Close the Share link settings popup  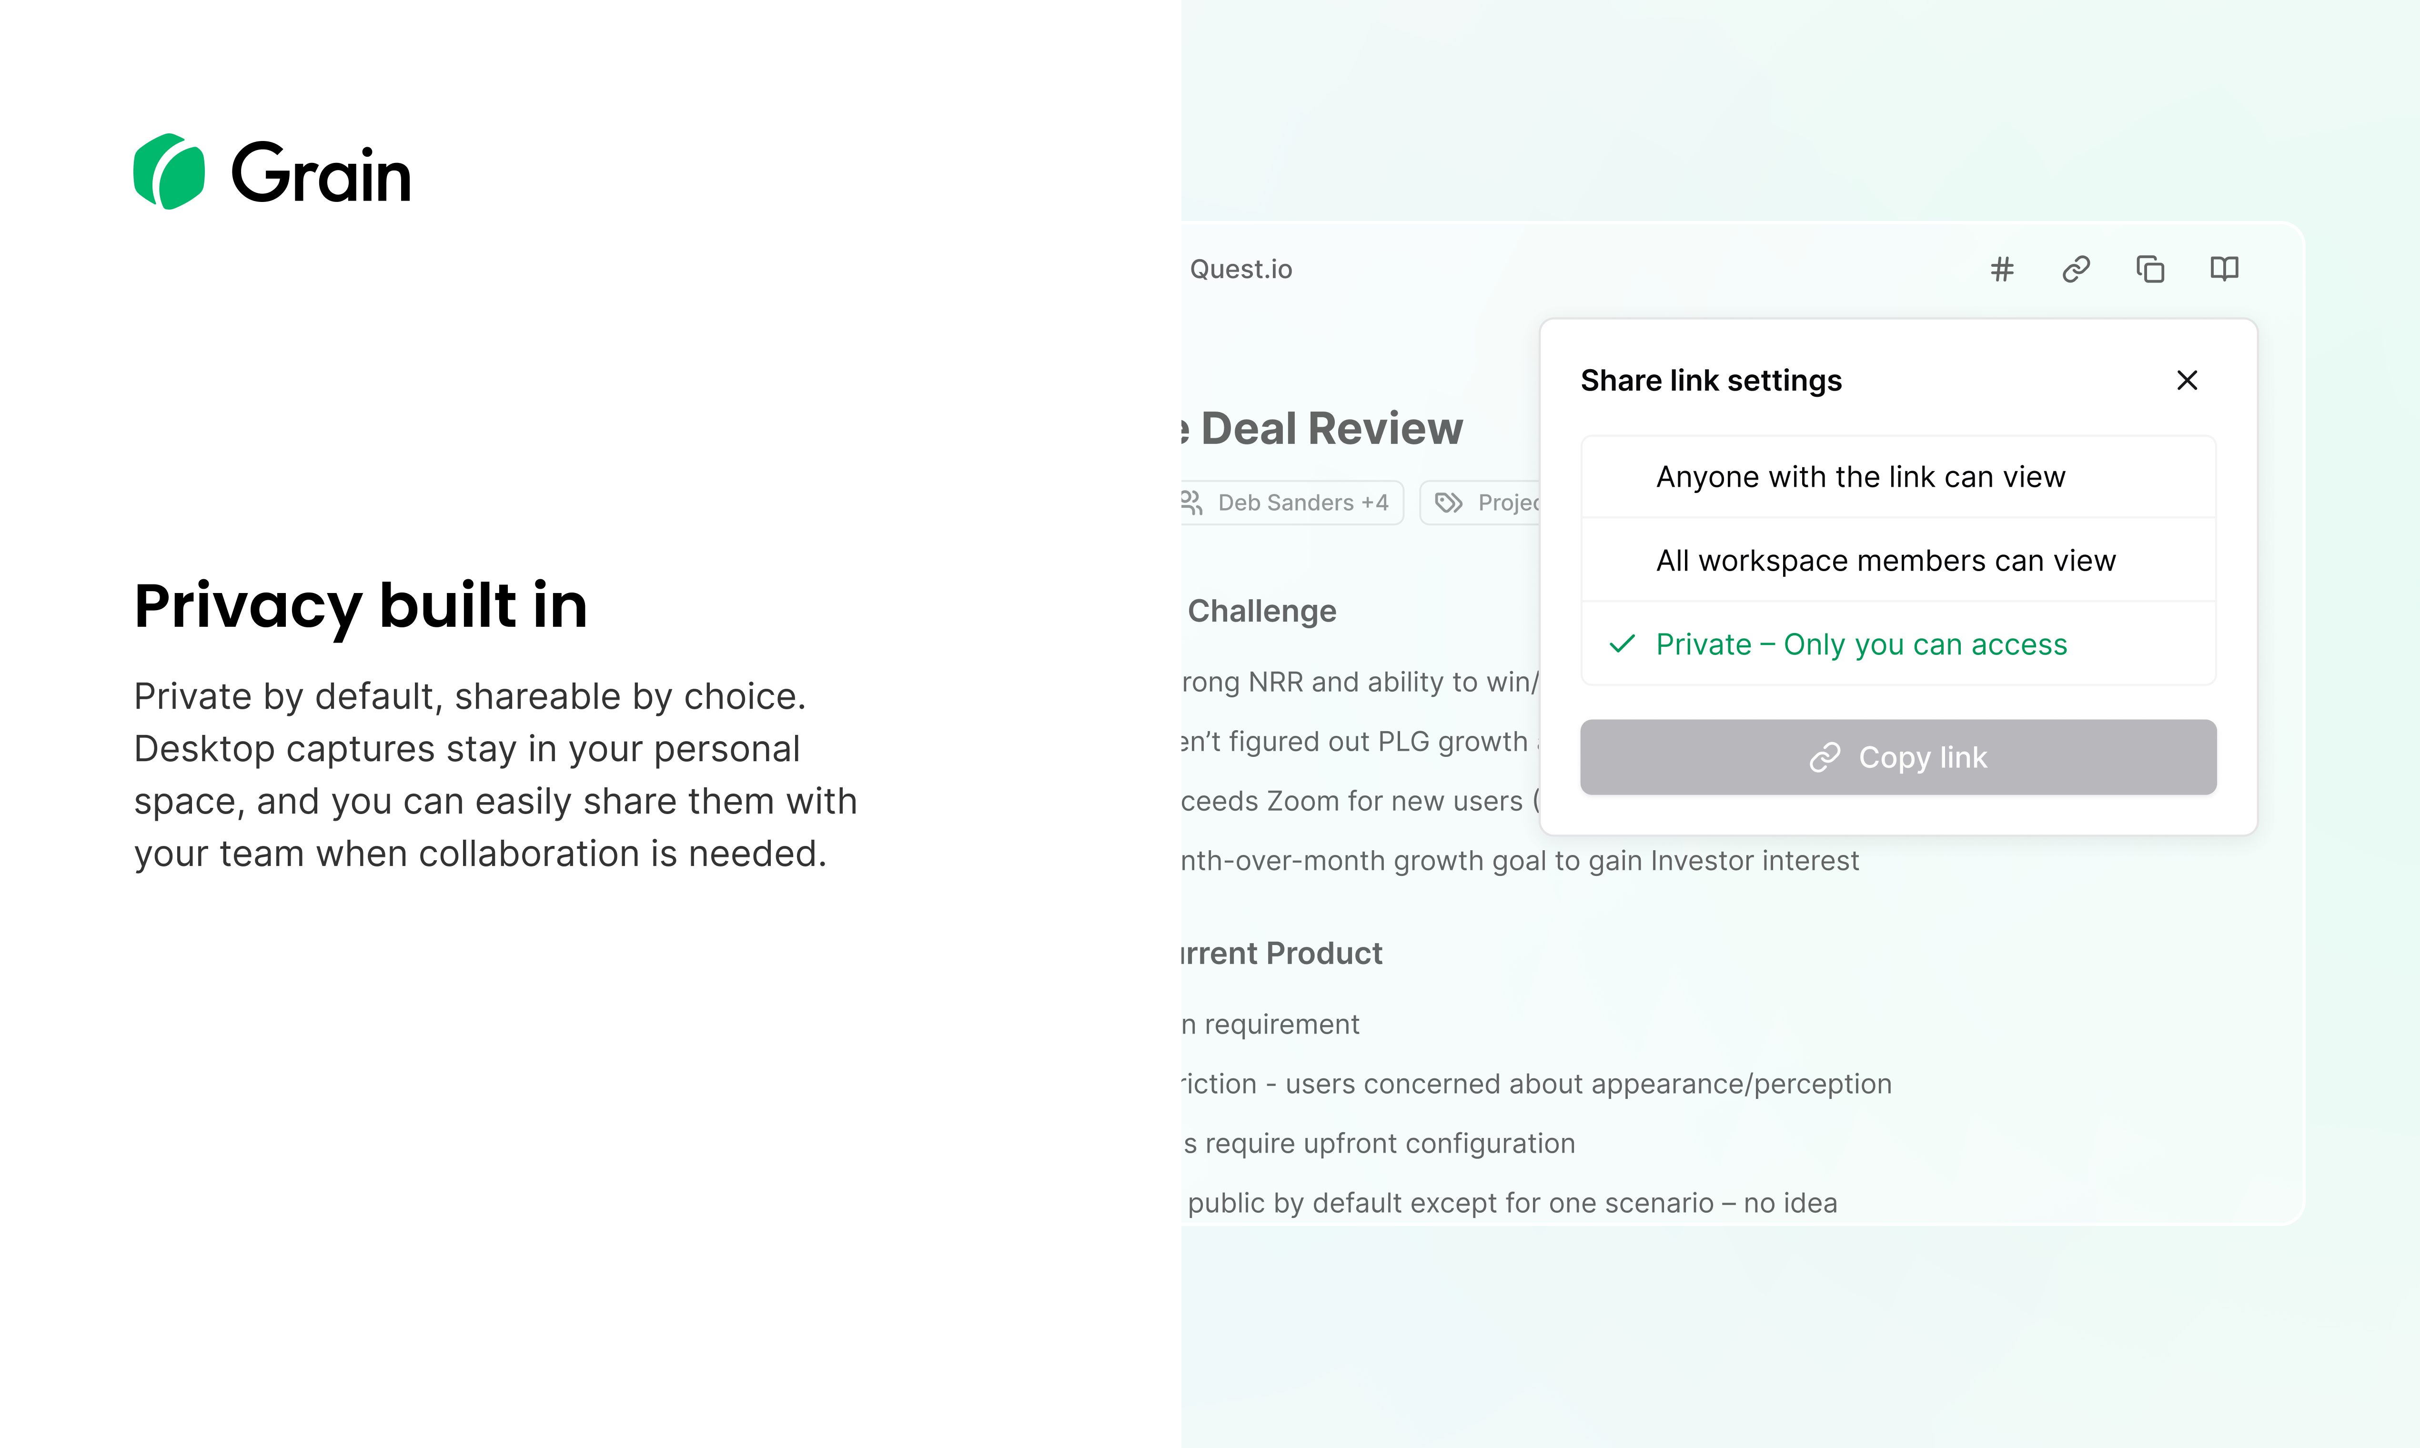(x=2187, y=381)
